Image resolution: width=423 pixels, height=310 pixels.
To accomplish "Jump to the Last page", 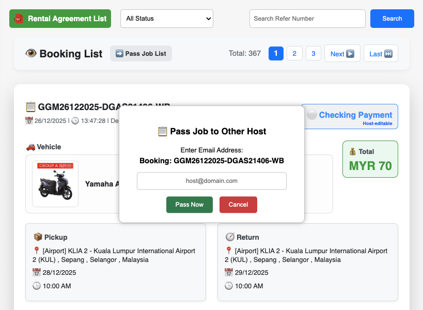I will (381, 54).
